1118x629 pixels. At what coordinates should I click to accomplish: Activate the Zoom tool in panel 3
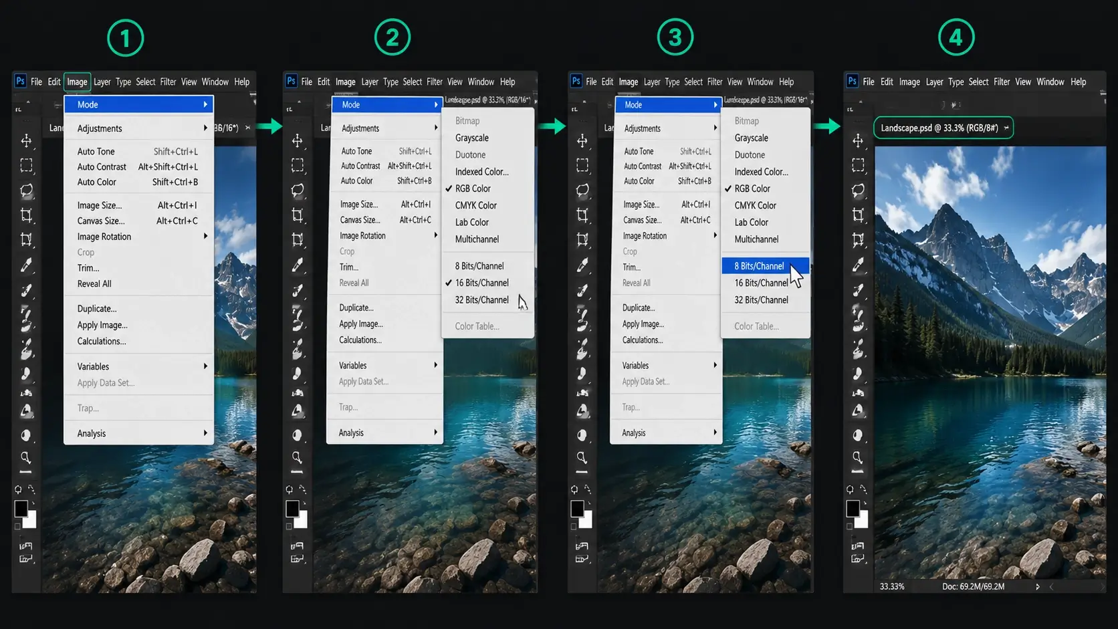[x=582, y=458]
